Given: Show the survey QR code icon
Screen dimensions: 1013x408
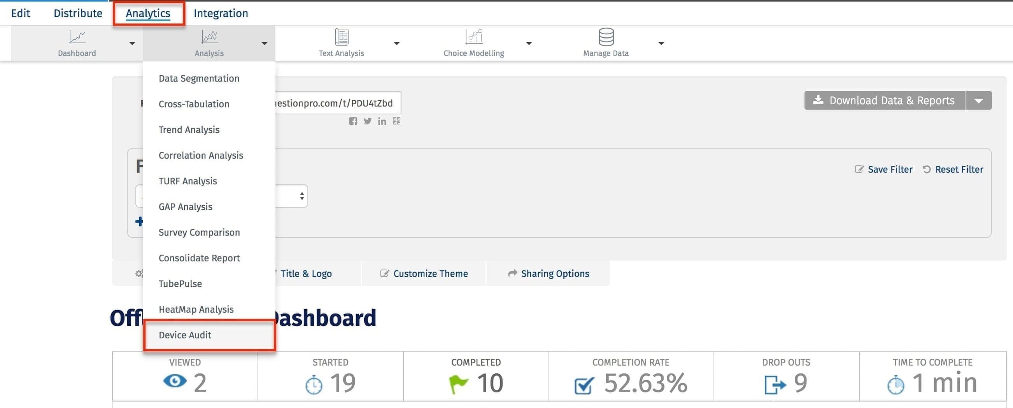Looking at the screenshot, I should click(x=396, y=121).
